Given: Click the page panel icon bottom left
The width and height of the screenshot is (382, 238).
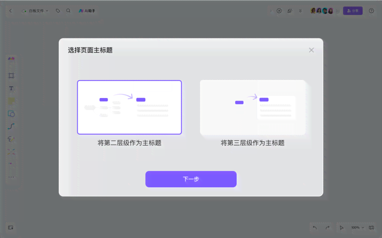Looking at the screenshot, I should coord(11,227).
